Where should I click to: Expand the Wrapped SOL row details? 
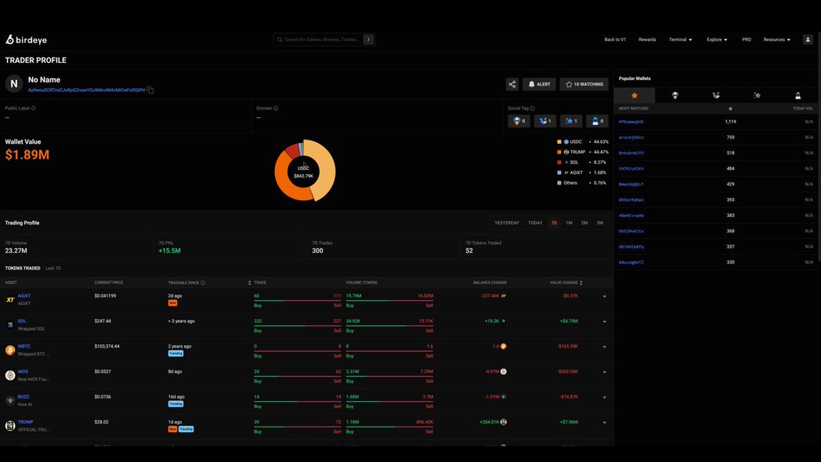605,322
